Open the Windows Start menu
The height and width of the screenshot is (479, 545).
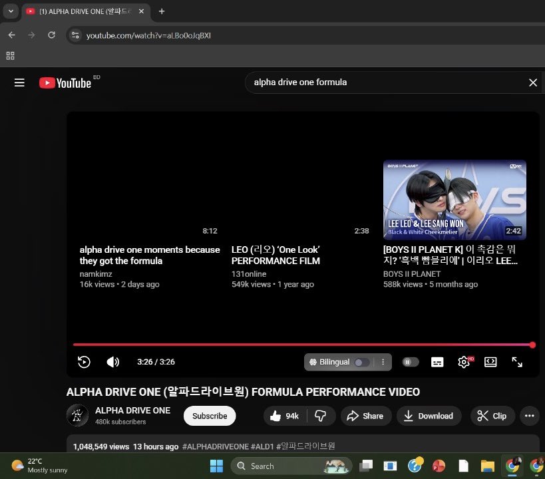click(216, 466)
